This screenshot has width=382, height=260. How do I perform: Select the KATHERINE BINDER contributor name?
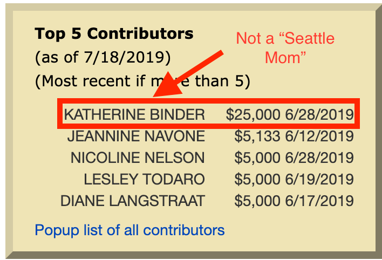(x=134, y=114)
